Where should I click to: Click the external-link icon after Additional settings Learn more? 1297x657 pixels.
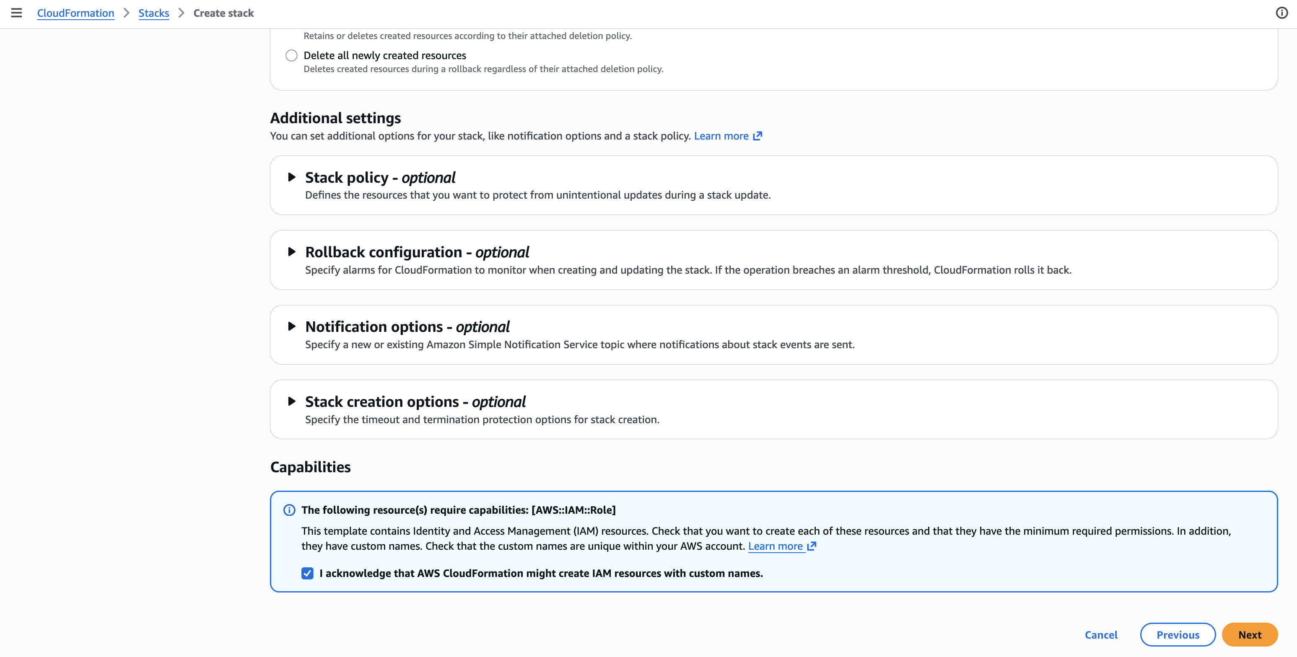click(757, 135)
